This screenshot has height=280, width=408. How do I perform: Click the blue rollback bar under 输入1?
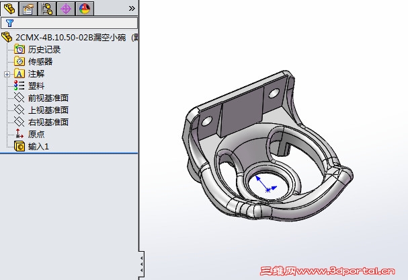pyautogui.click(x=69, y=153)
